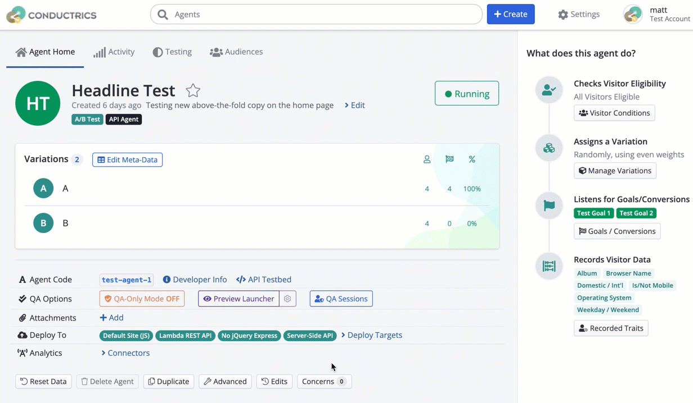The width and height of the screenshot is (693, 403).
Task: Click variation B circle badge
Action: click(x=43, y=223)
